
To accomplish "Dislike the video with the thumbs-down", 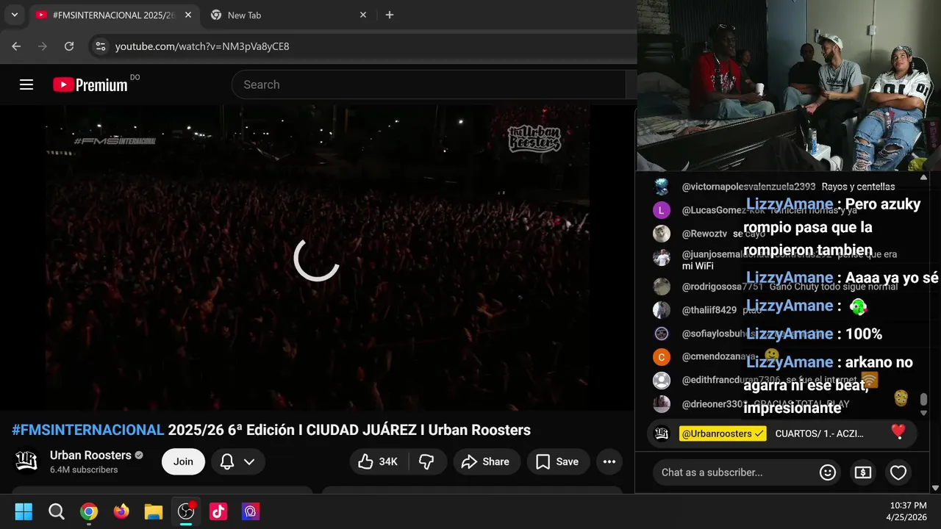I will [x=426, y=461].
